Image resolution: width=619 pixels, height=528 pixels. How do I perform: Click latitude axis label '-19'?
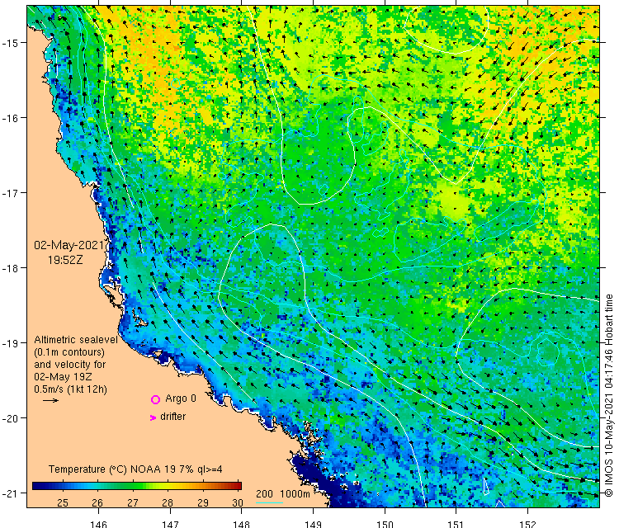[10, 343]
